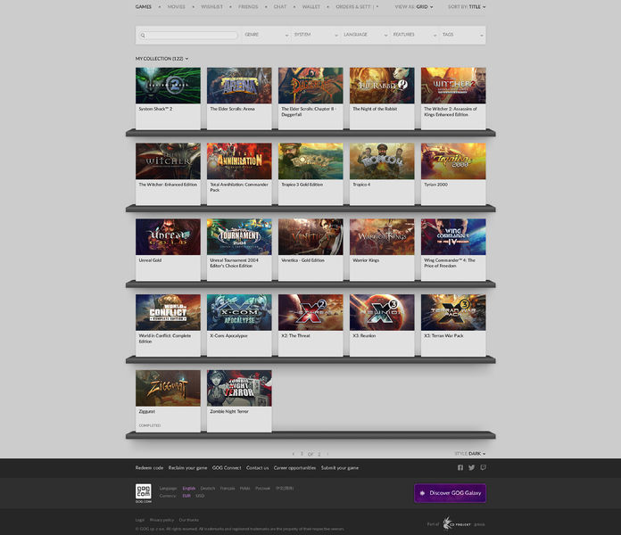
Task: Switch to the Chat tab
Action: point(280,7)
